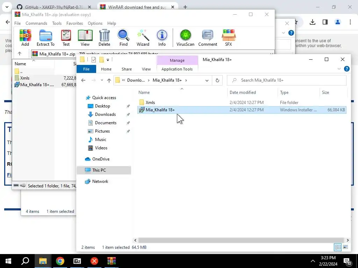Click Chrome icon on taskbar
The image size is (358, 268).
[x=60, y=261]
